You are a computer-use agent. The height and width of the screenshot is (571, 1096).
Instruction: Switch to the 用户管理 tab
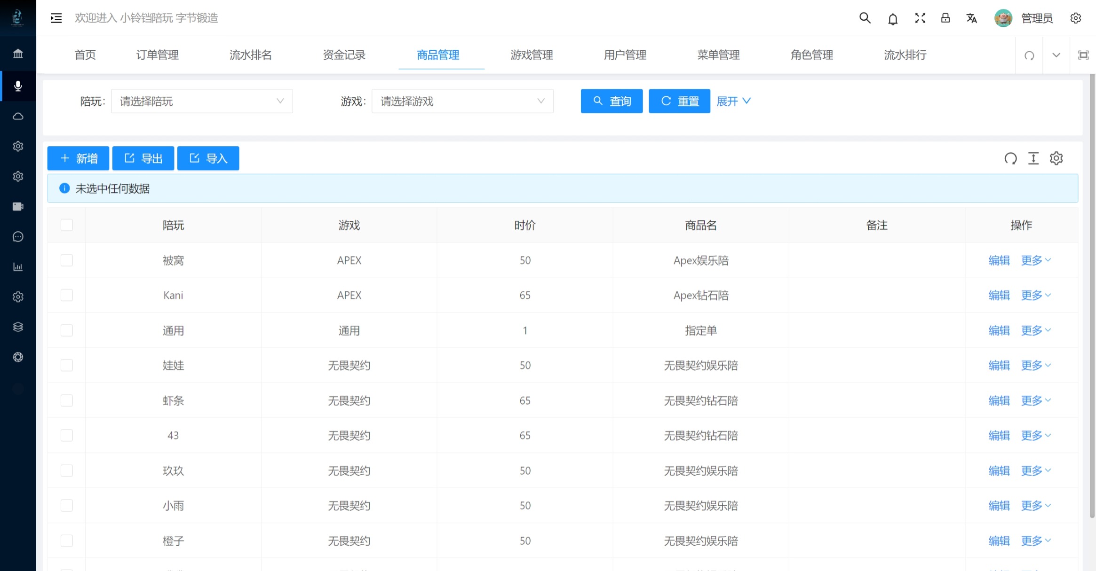625,55
